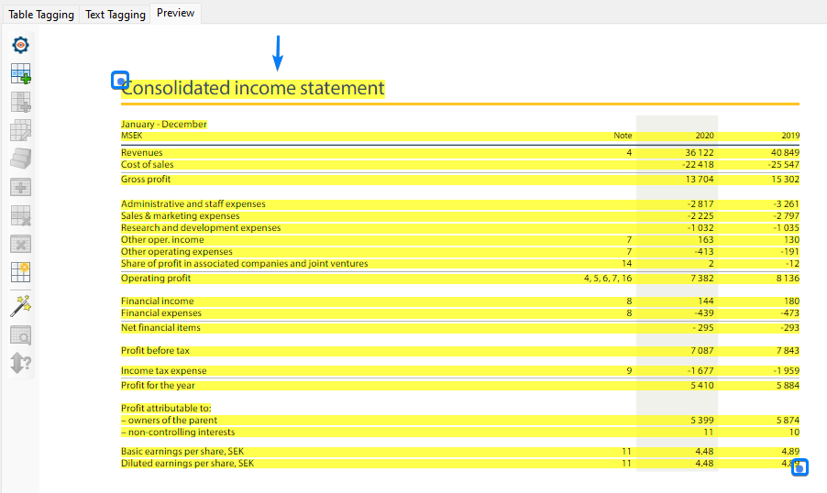Click 'Diluted earnings per share, SEK' label
This screenshot has width=827, height=493.
[x=187, y=464]
